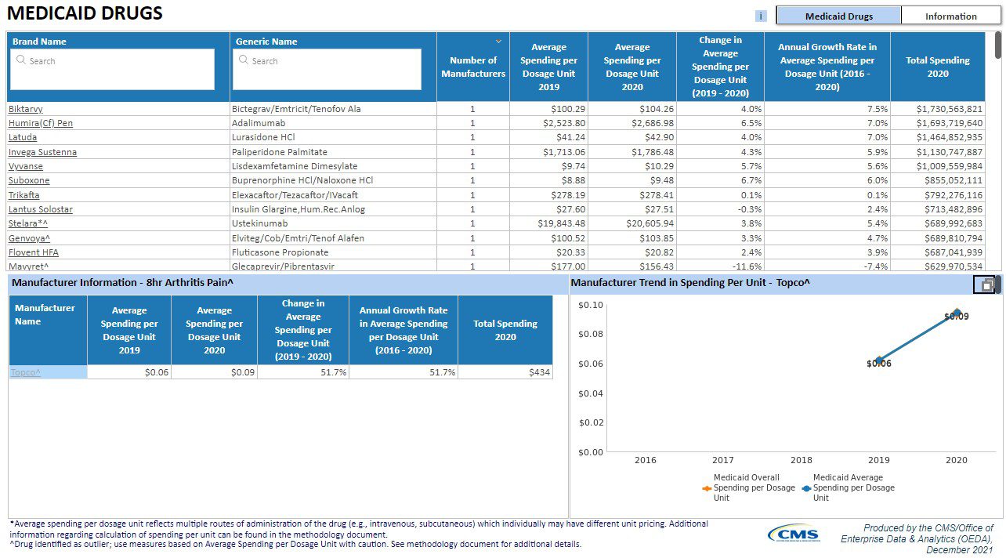
Task: Click the Brand Name search magnifier icon
Action: coord(20,60)
